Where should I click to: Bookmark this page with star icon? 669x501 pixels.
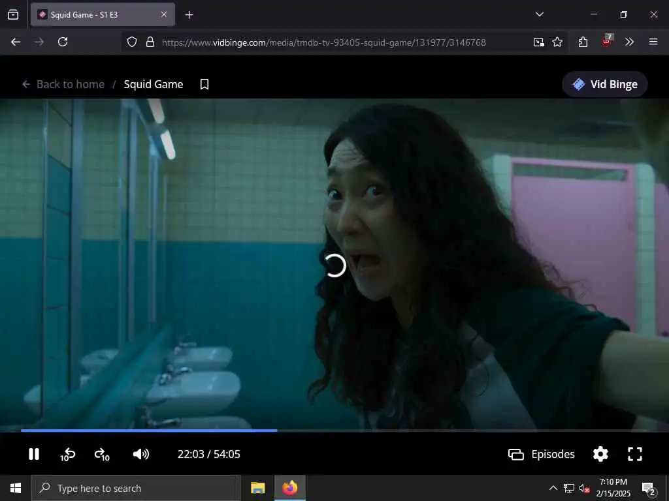point(557,42)
